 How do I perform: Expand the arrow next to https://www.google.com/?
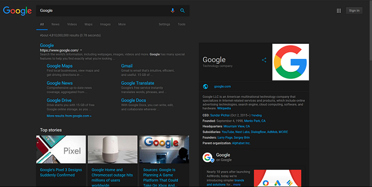[81, 51]
